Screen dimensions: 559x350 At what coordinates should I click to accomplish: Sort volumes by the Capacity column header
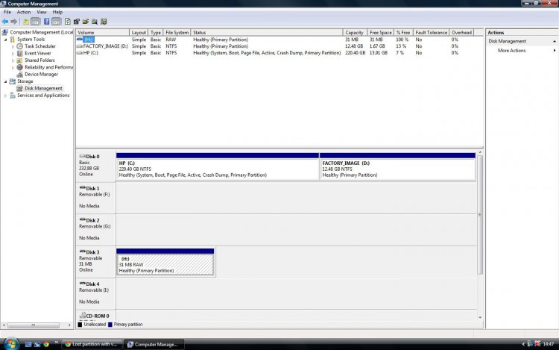tap(354, 33)
